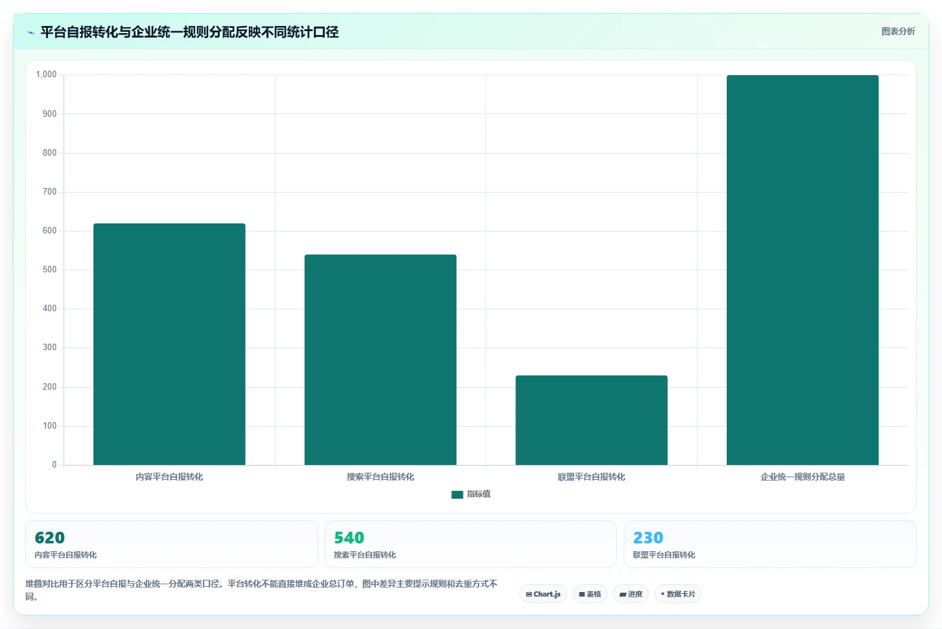Click the 图表分析 label in header
Image resolution: width=942 pixels, height=629 pixels.
click(x=898, y=31)
